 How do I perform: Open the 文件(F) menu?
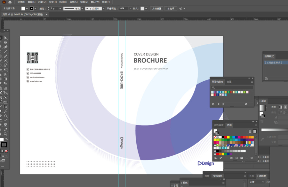click(21, 2)
